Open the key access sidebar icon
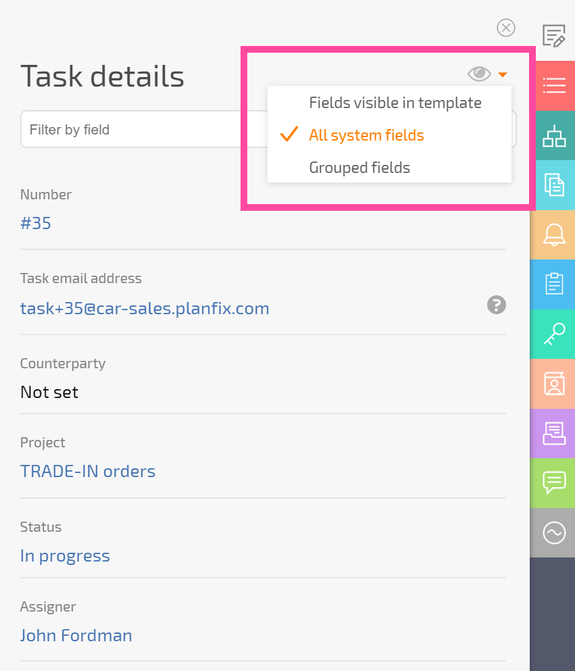575x671 pixels. [554, 334]
